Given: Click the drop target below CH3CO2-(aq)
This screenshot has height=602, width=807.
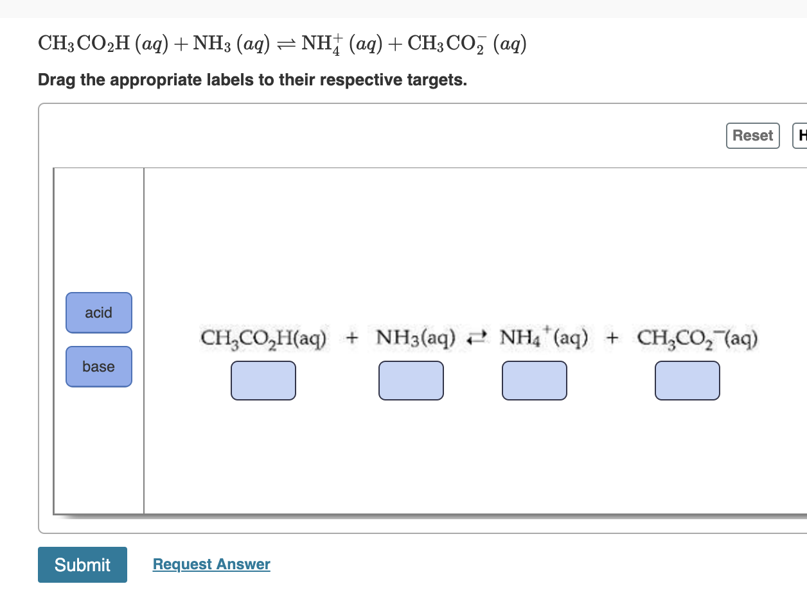Looking at the screenshot, I should coord(687,380).
